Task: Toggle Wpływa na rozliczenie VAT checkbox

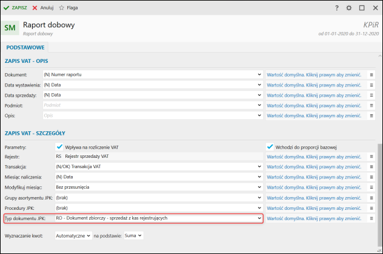Action: 59,146
